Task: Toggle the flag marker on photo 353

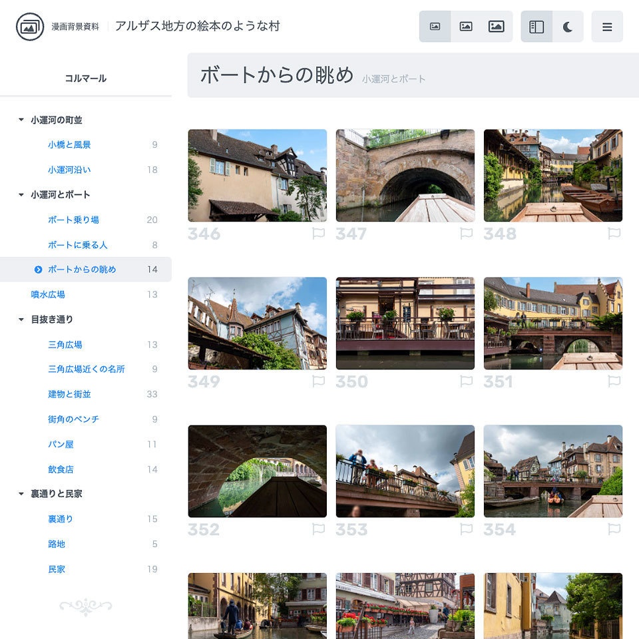Action: tap(467, 529)
